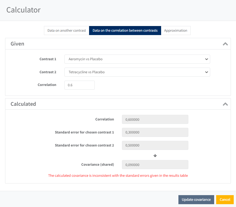
Task: Click Standard error for contrast 2 field
Action: (155, 145)
